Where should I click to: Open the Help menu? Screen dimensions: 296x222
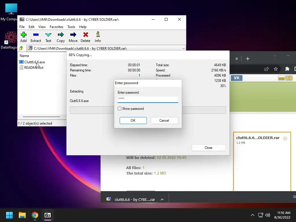[83, 27]
